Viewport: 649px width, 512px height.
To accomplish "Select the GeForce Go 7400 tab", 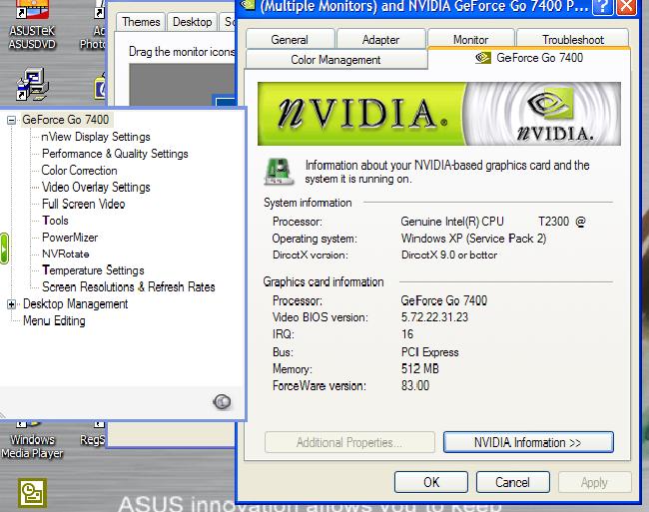I will tap(529, 58).
